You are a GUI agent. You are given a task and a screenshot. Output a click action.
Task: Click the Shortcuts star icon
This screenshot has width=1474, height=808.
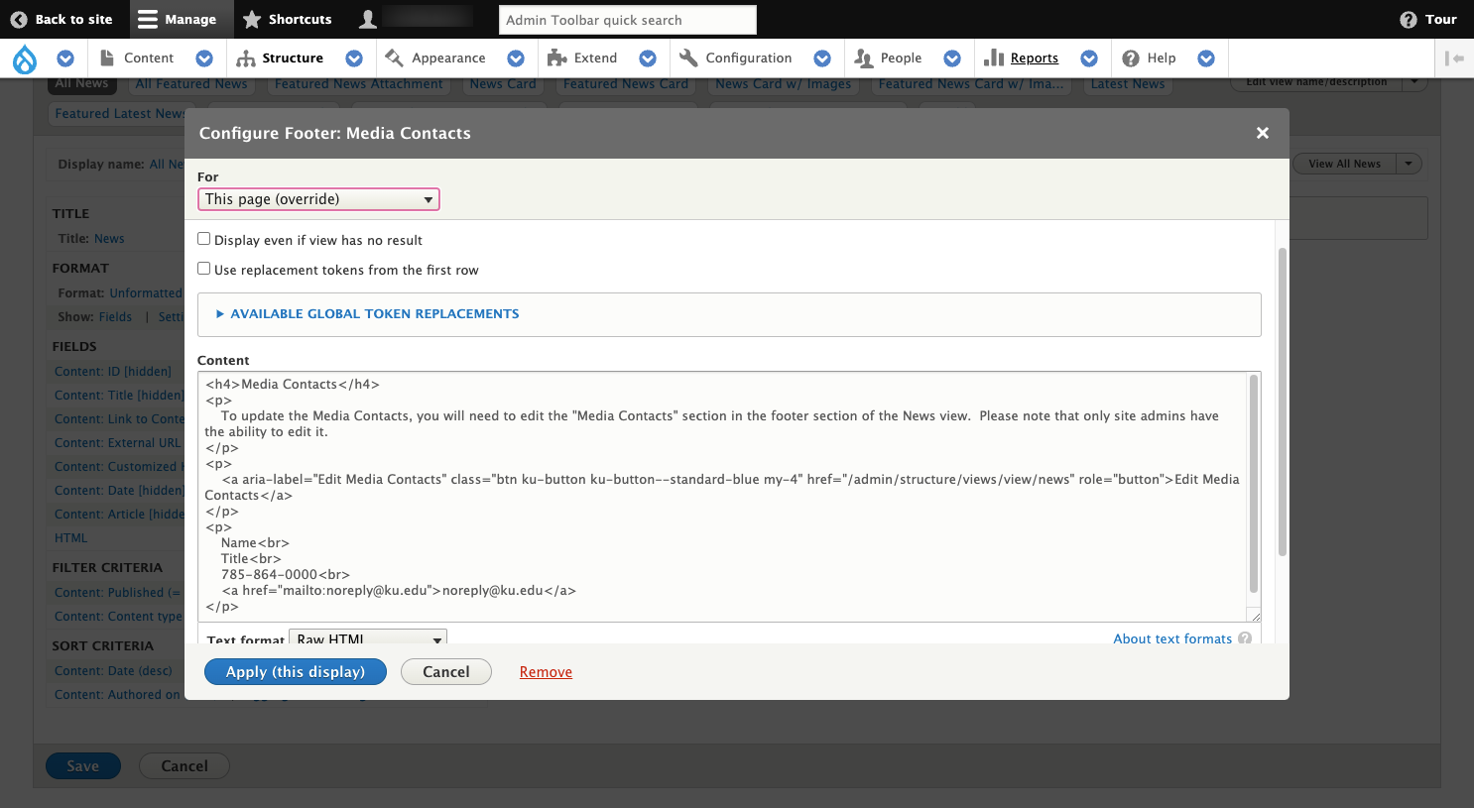[252, 20]
